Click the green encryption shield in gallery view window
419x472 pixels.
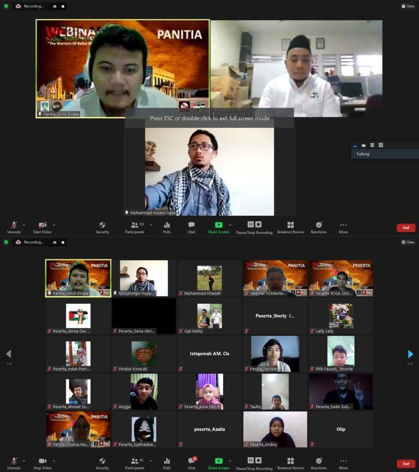click(x=6, y=242)
